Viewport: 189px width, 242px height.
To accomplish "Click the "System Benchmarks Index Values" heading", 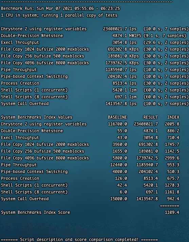I will 37,117.
